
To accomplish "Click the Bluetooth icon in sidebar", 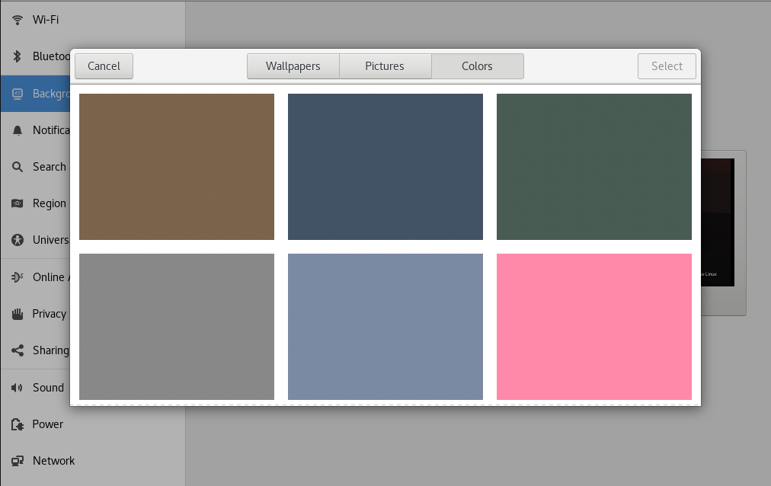I will 18,56.
